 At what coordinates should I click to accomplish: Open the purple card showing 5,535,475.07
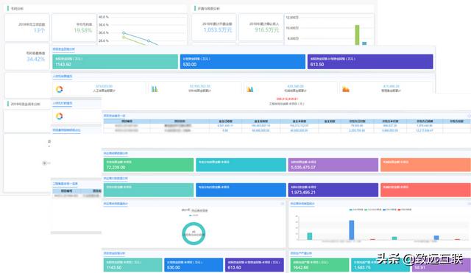tap(333, 165)
